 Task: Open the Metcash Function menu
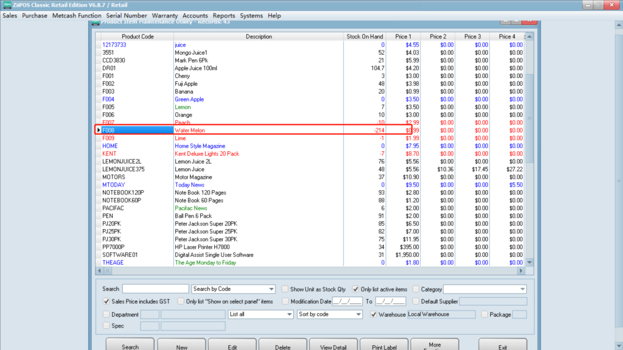click(77, 16)
